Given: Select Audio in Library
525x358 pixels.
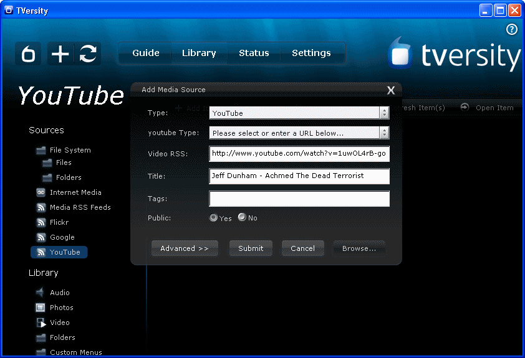Looking at the screenshot, I should (60, 293).
